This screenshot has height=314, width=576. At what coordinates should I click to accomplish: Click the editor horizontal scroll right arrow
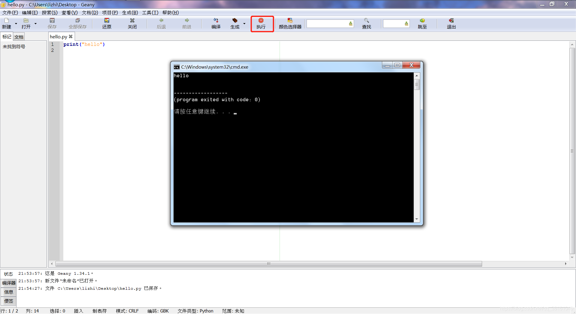coord(566,264)
